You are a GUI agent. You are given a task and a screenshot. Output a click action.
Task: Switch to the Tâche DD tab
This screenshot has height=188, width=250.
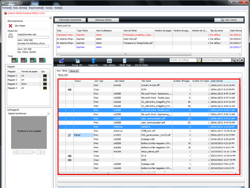click(74, 71)
